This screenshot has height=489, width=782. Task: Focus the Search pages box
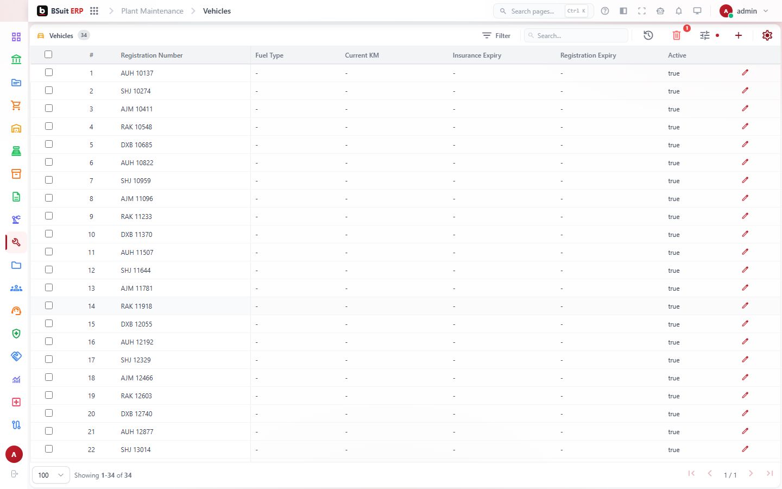tap(543, 11)
